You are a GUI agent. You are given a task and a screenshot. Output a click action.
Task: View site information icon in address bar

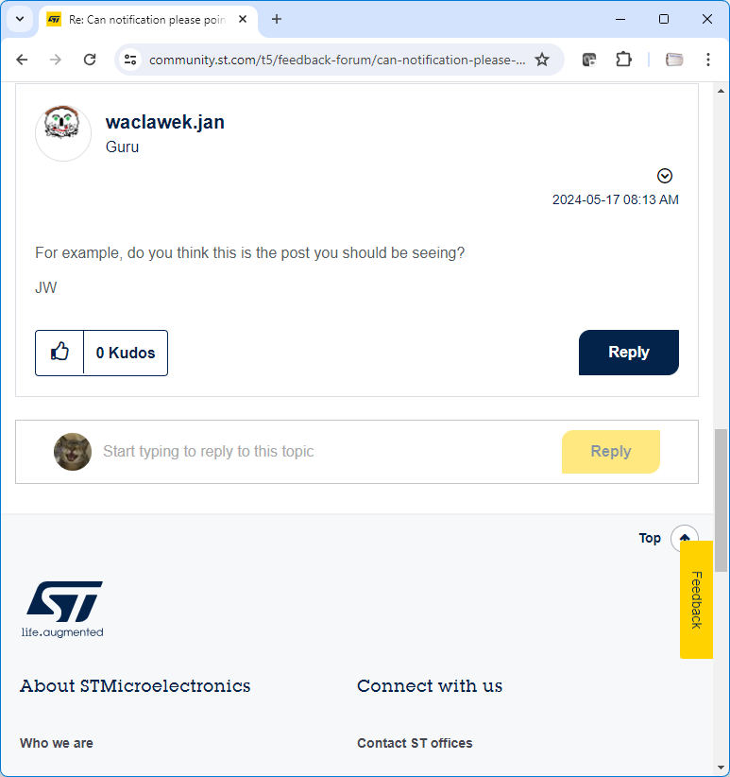click(x=130, y=60)
